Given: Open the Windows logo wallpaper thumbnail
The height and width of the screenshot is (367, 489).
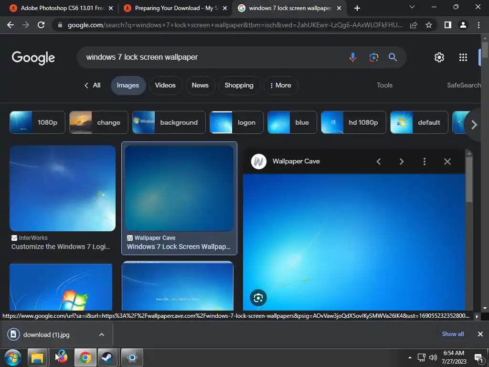Looking at the screenshot, I should click(x=61, y=287).
